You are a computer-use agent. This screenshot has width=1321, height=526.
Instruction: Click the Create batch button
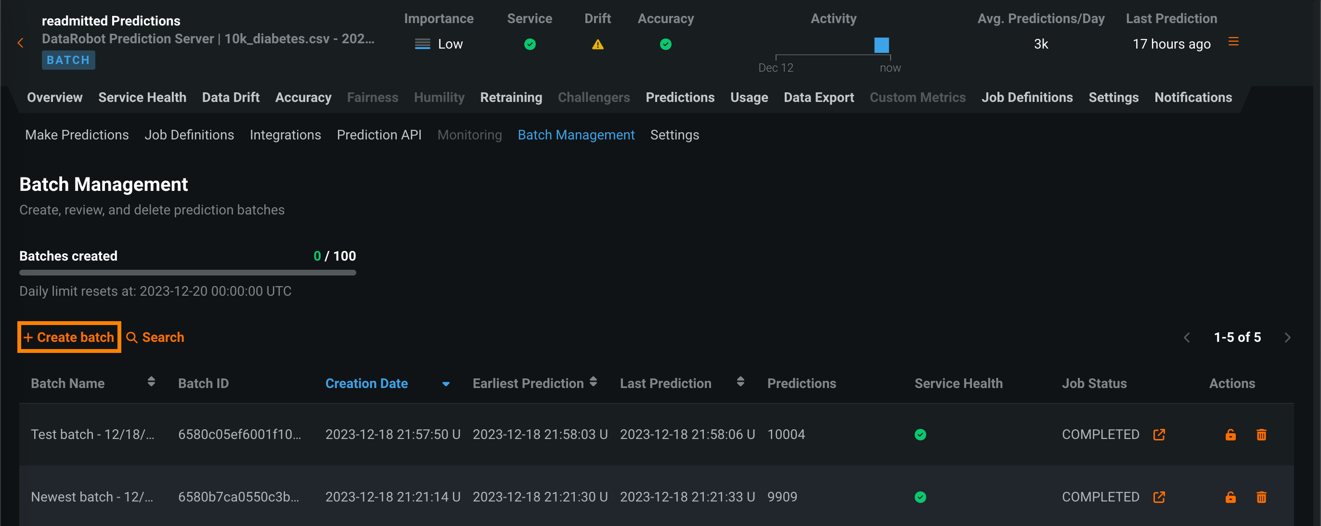pos(69,337)
